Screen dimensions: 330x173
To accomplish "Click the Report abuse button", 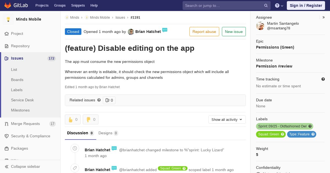I will click(204, 32).
